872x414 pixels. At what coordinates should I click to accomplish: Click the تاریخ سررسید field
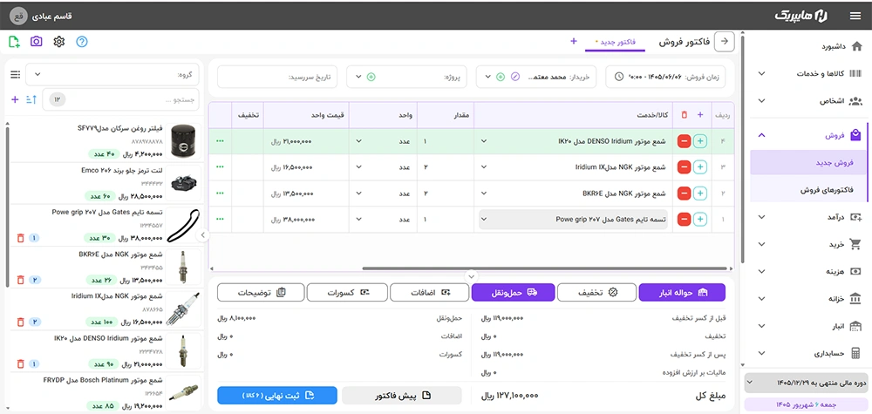[x=278, y=76]
